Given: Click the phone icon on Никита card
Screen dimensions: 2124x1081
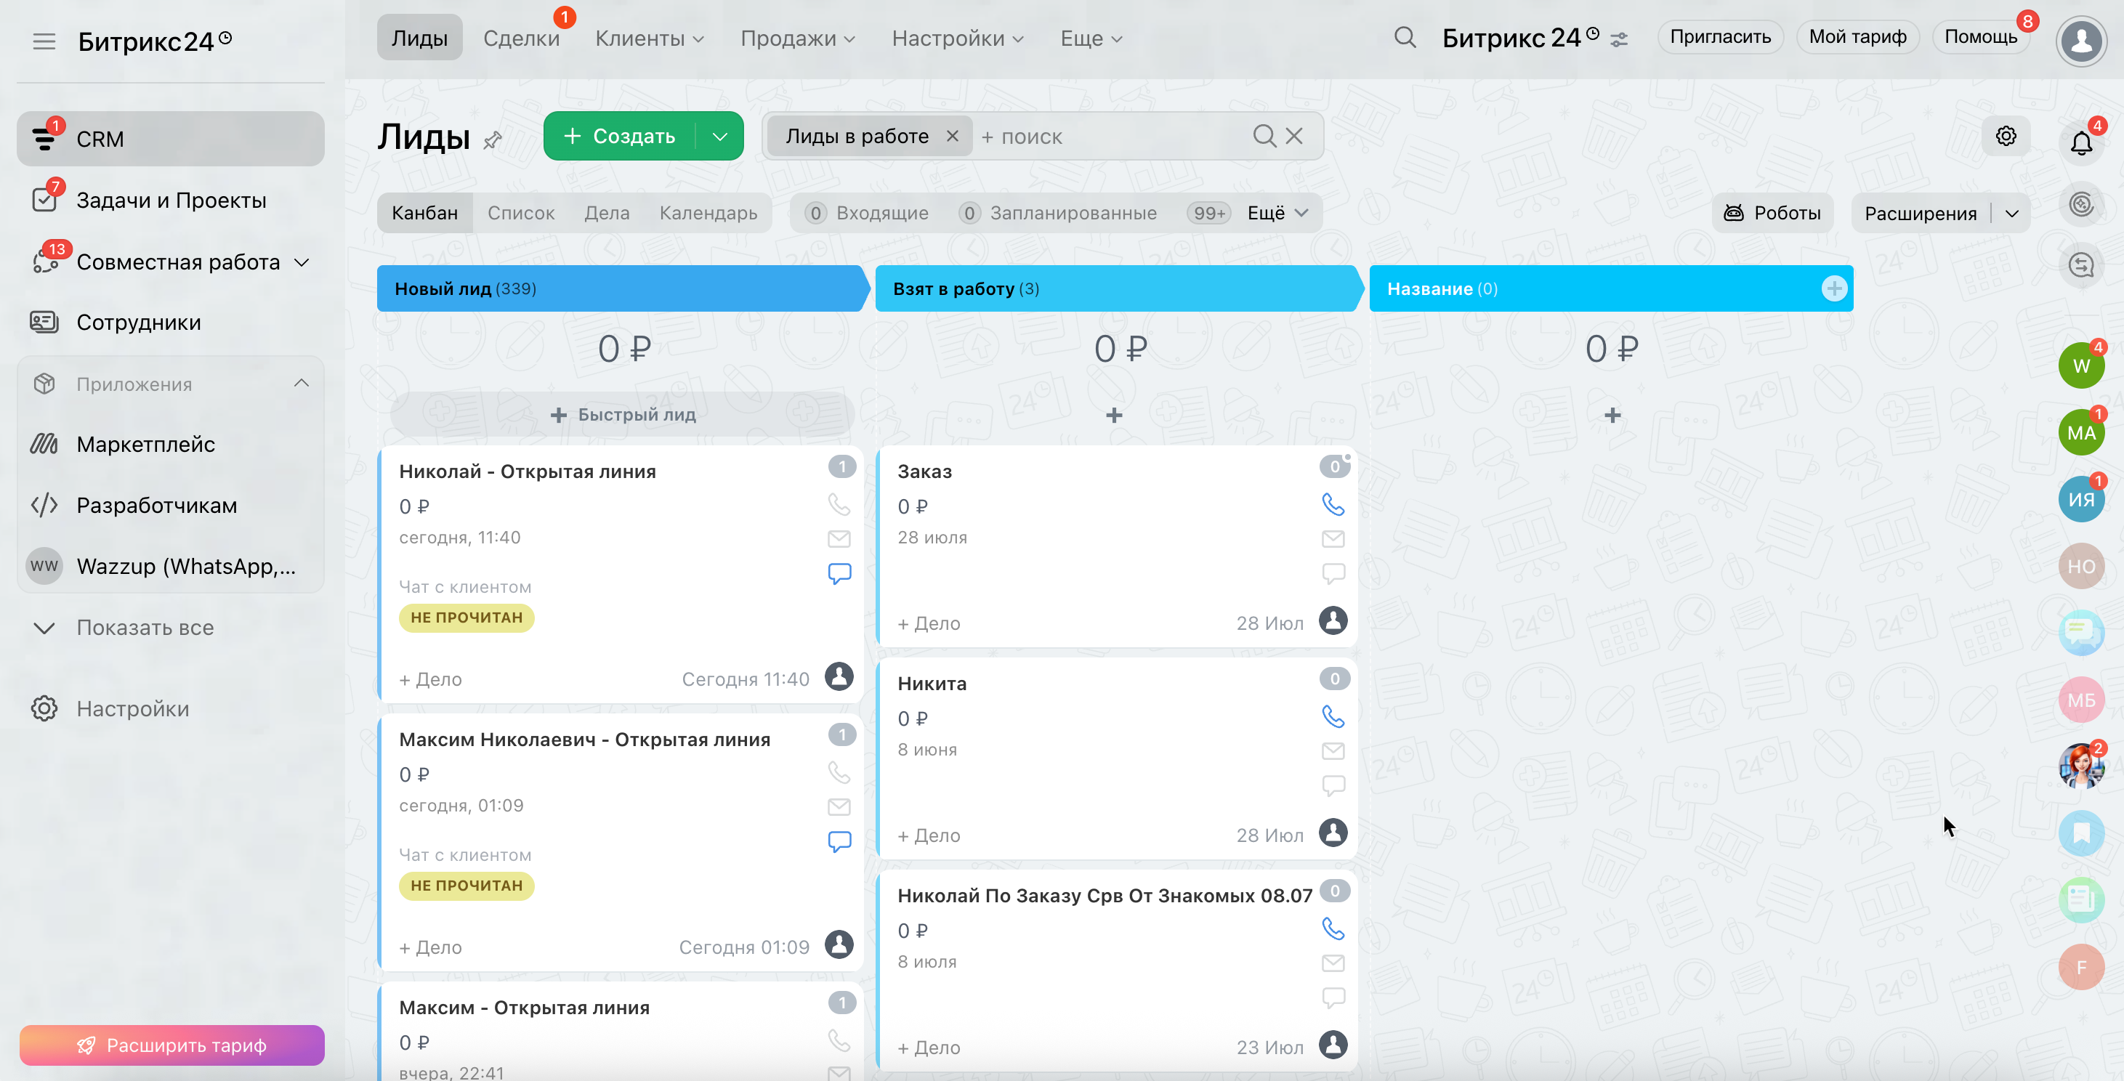Looking at the screenshot, I should 1333,716.
